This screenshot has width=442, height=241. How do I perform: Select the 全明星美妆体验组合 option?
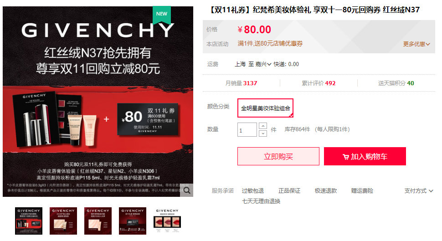coord(265,108)
